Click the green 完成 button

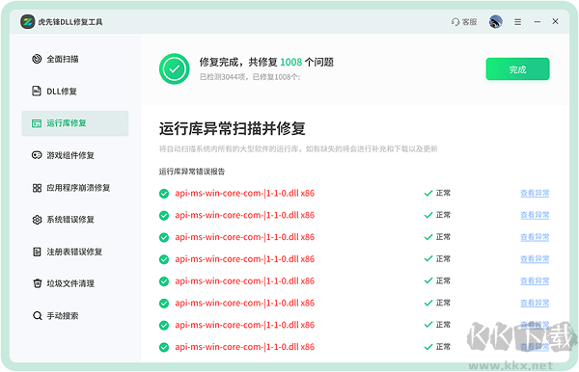pos(517,69)
